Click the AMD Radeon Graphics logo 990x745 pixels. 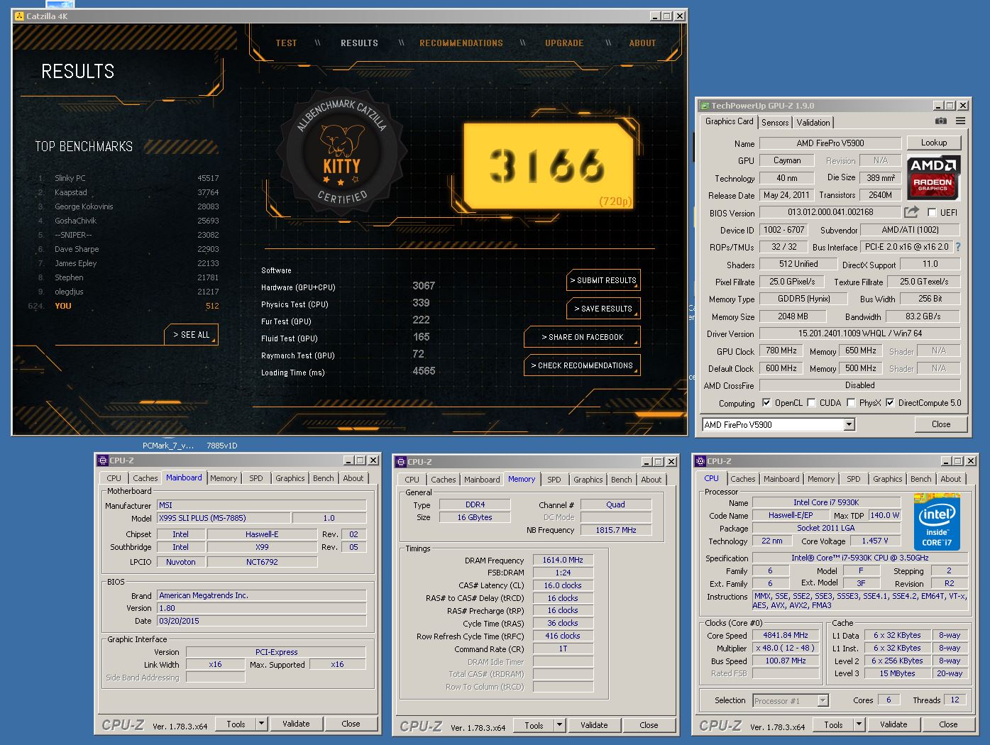933,177
